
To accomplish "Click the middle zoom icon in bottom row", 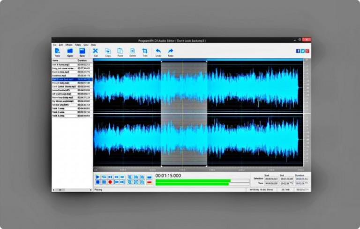I will point(136,182).
